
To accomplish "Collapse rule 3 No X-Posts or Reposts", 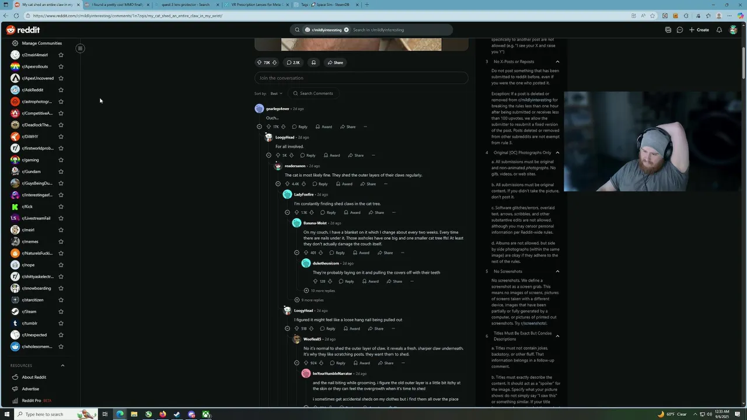I will [557, 61].
